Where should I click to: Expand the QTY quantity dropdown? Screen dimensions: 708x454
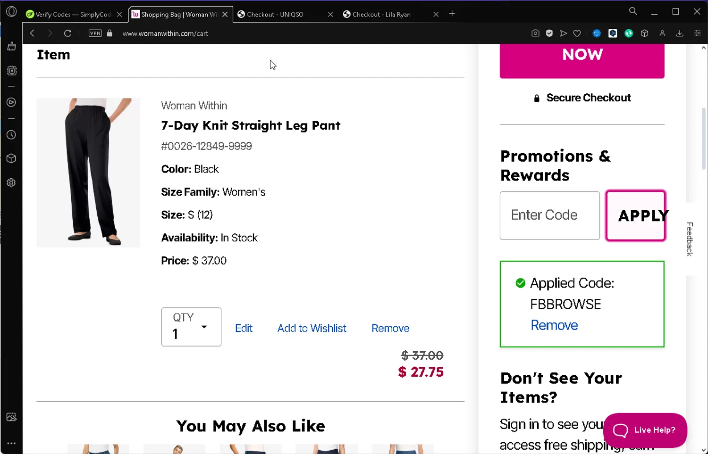pyautogui.click(x=191, y=327)
